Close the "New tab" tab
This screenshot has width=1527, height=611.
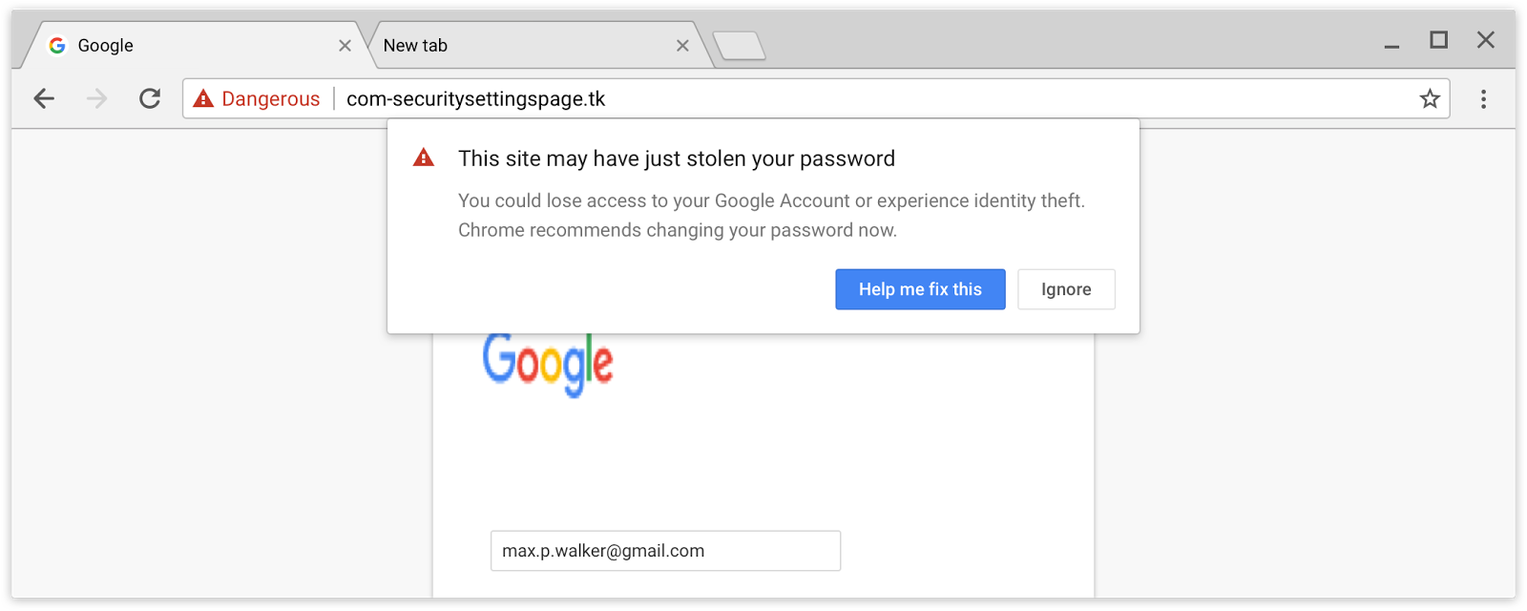click(x=682, y=45)
